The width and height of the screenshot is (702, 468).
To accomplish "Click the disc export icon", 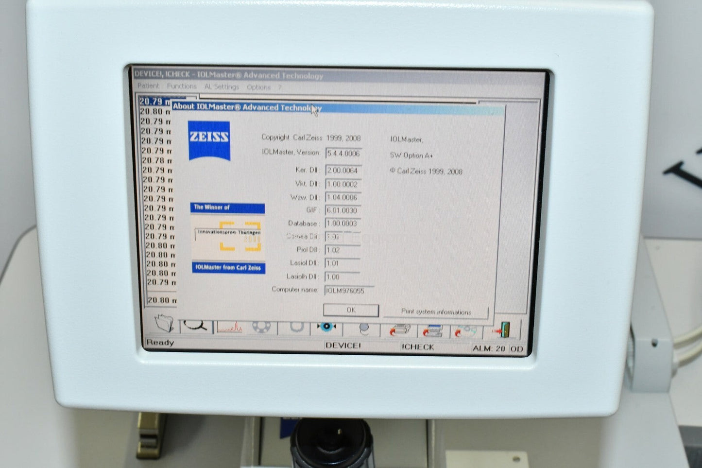I will (x=465, y=331).
